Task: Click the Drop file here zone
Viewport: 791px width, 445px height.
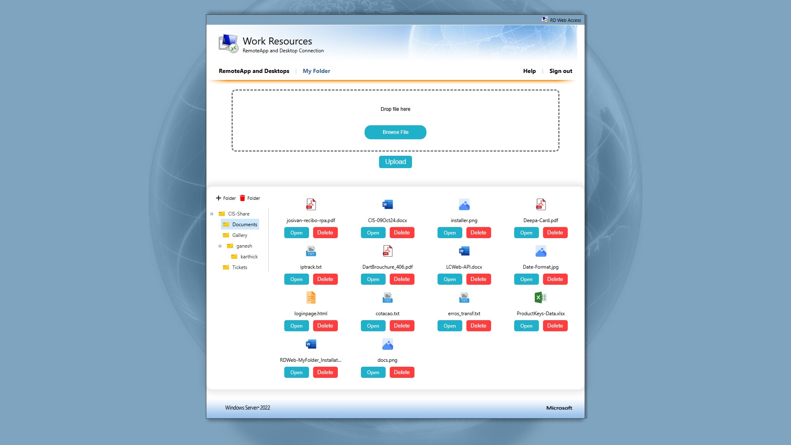Action: pos(395,120)
